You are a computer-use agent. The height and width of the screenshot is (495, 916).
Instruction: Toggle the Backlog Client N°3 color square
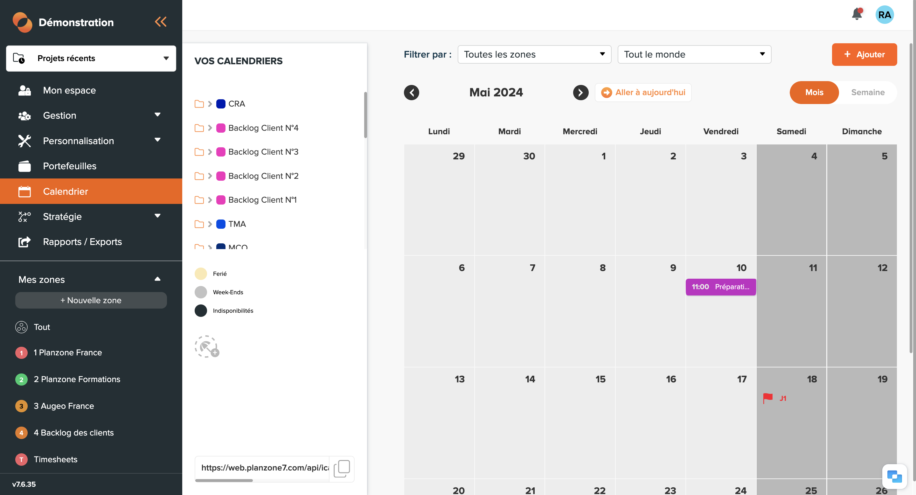[221, 152]
